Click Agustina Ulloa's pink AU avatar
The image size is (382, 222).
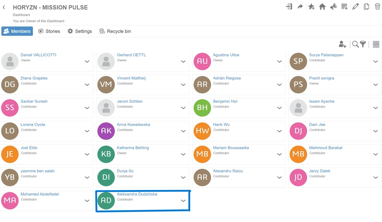(202, 61)
